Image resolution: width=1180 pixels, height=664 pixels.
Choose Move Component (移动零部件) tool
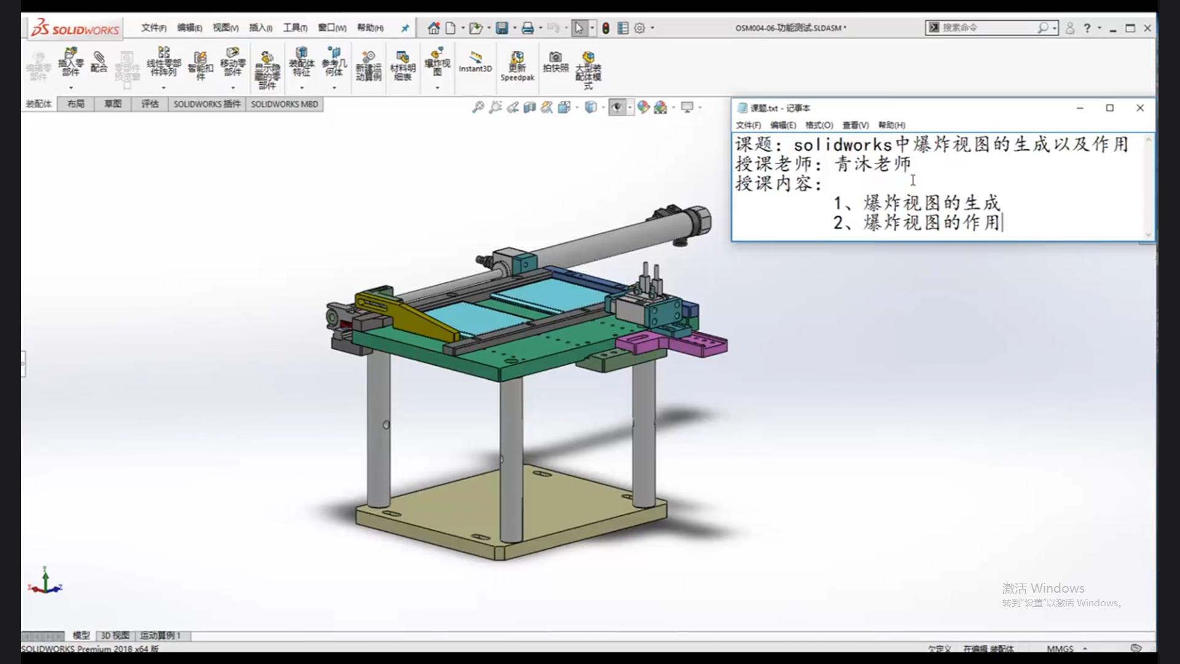coord(233,61)
